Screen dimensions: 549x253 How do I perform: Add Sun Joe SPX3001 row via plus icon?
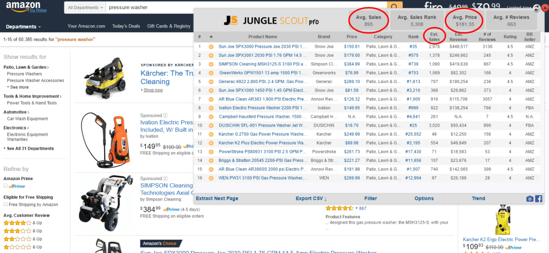211,55
